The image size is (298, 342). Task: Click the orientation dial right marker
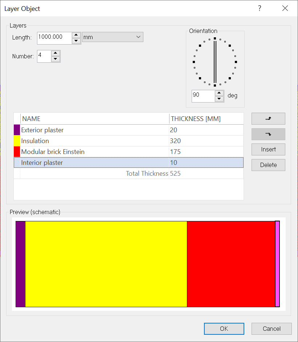pos(236,62)
